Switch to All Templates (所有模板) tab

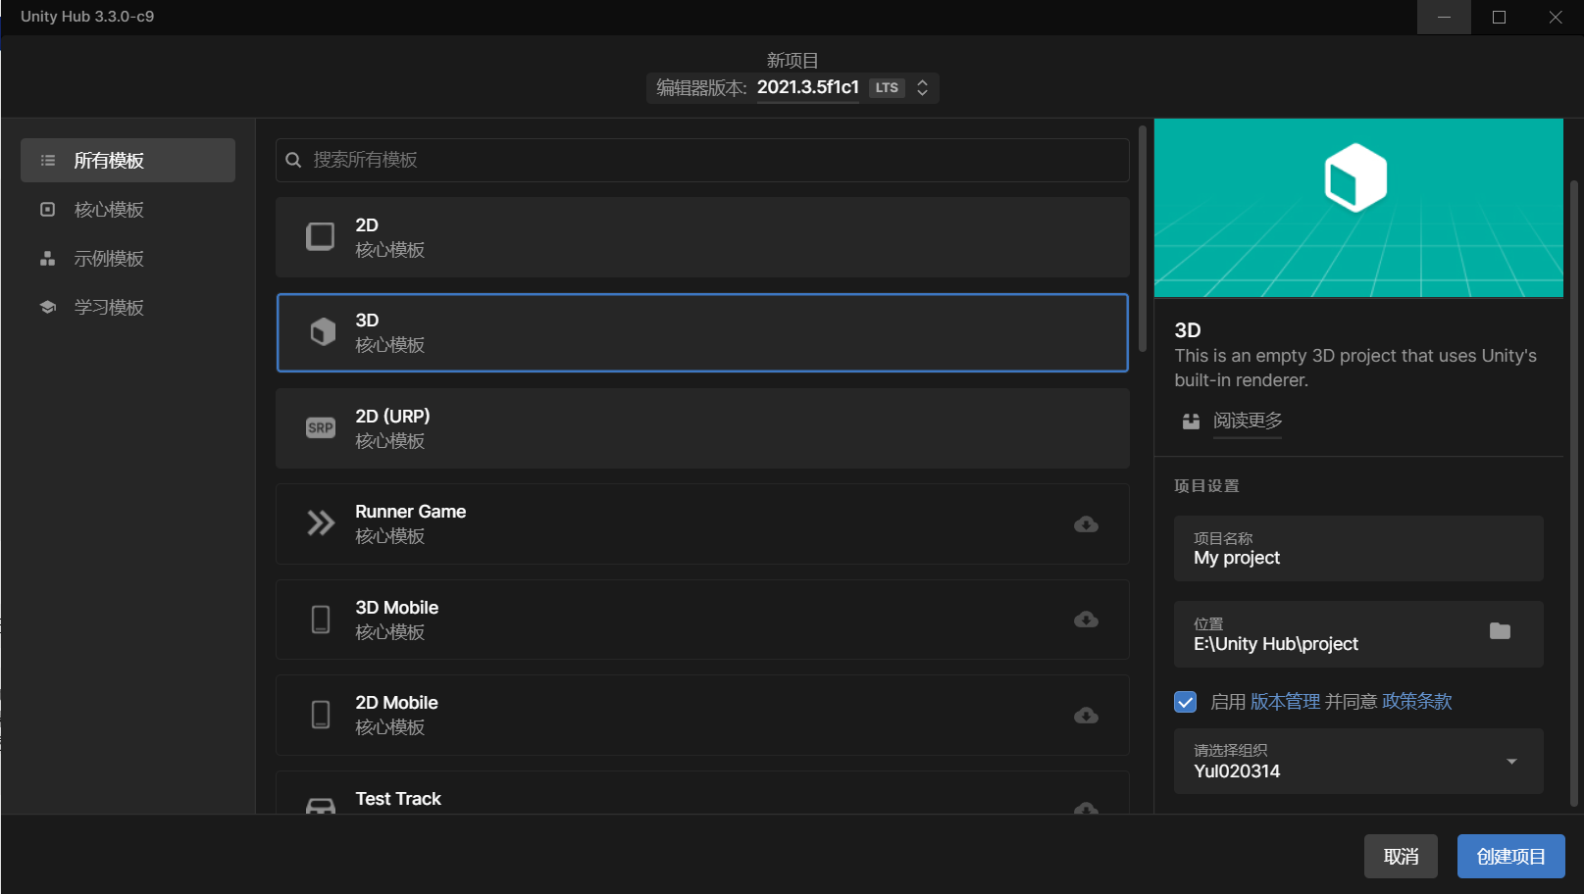pyautogui.click(x=128, y=161)
